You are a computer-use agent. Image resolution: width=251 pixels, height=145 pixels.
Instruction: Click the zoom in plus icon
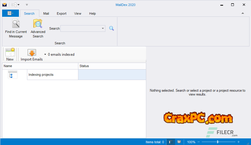point(238,142)
